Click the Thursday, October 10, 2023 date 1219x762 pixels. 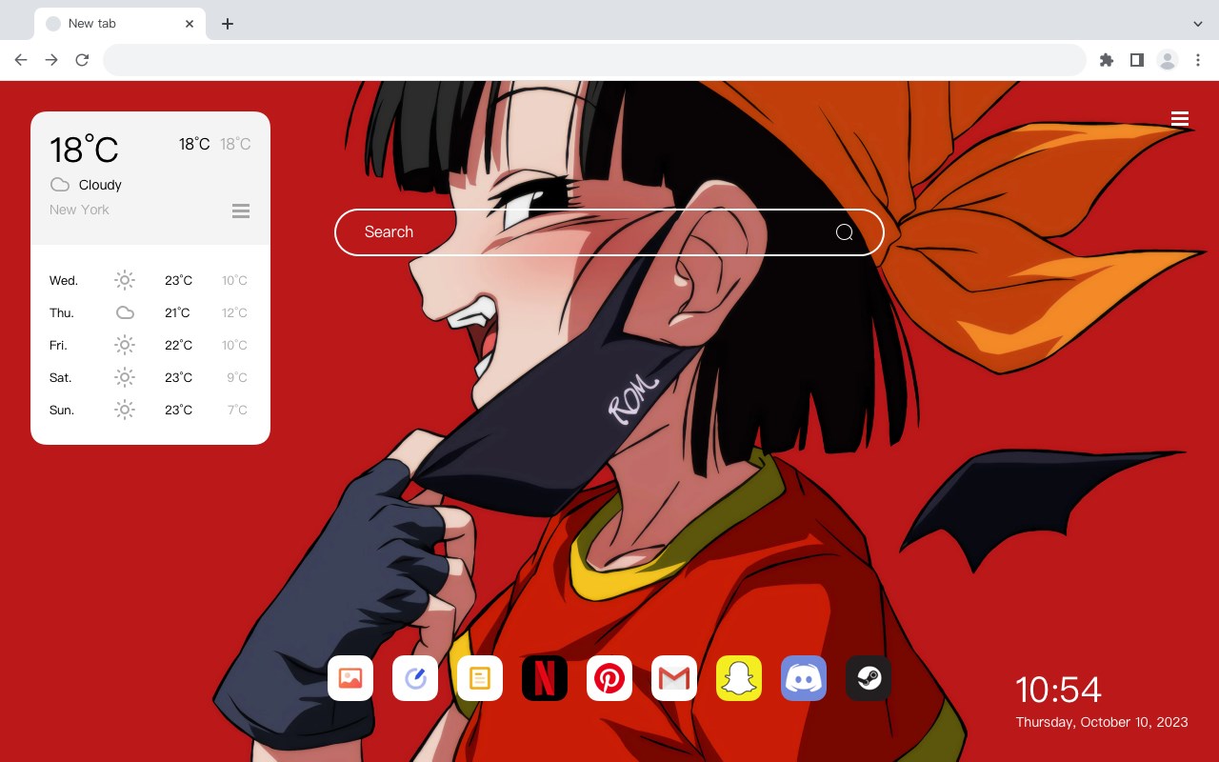point(1102,722)
